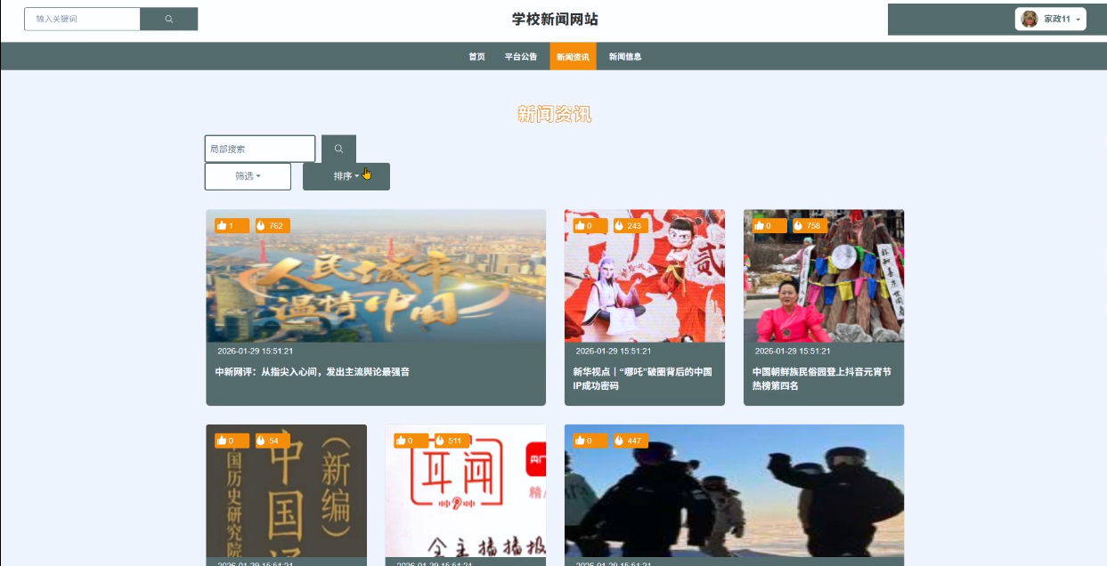
Task: Click the flame icon showing 758
Action: tap(798, 226)
